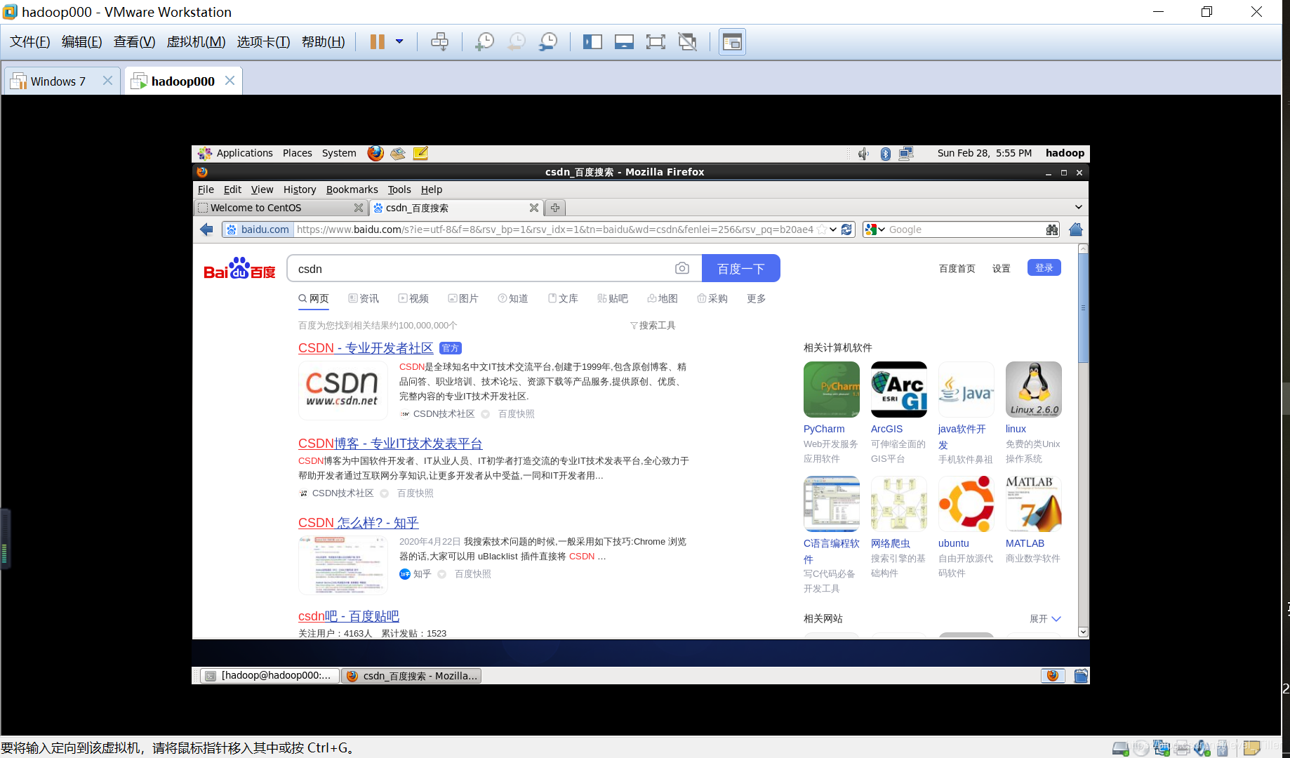This screenshot has height=758, width=1290.
Task: Click the Baidu search input containing csdn
Action: coord(481,269)
